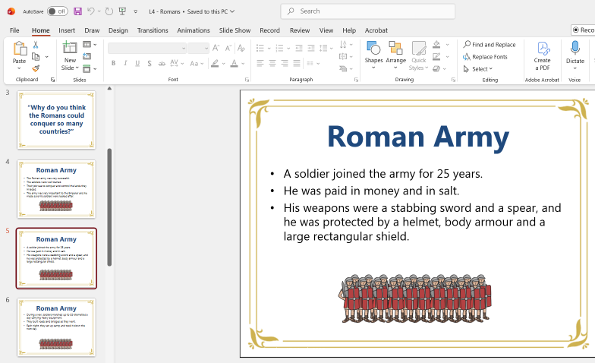The height and width of the screenshot is (363, 595).
Task: Click in the Search box
Action: pyautogui.click(x=367, y=11)
